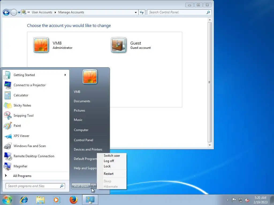274x205 pixels.
Task: Choose Restart from power menu
Action: (109, 174)
